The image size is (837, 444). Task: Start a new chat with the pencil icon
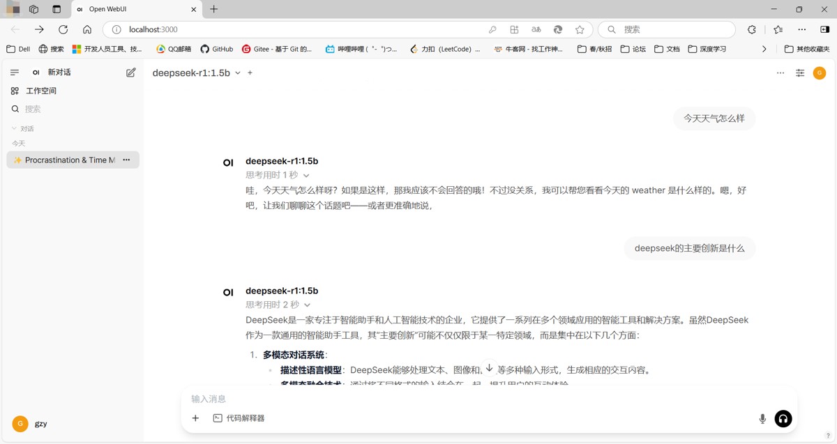tap(130, 72)
